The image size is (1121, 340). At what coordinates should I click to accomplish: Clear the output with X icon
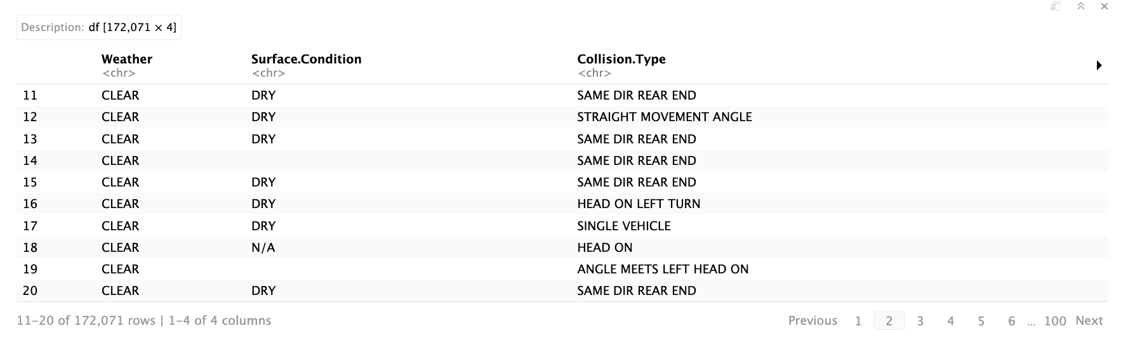[x=1104, y=6]
